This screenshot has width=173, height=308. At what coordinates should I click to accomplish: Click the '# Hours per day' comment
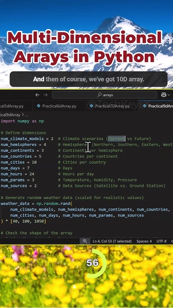tap(76, 174)
